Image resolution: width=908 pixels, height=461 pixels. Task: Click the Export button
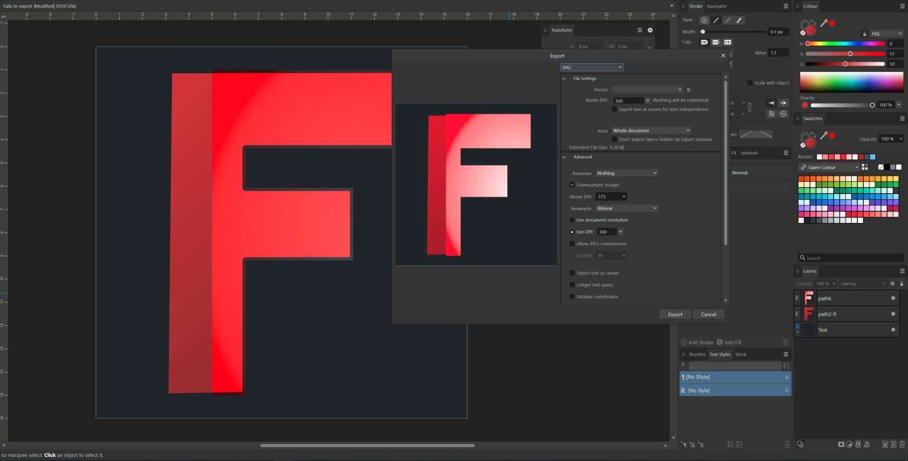[x=675, y=314]
